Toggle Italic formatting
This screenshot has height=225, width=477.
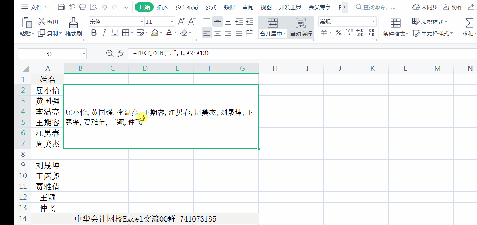coord(104,33)
